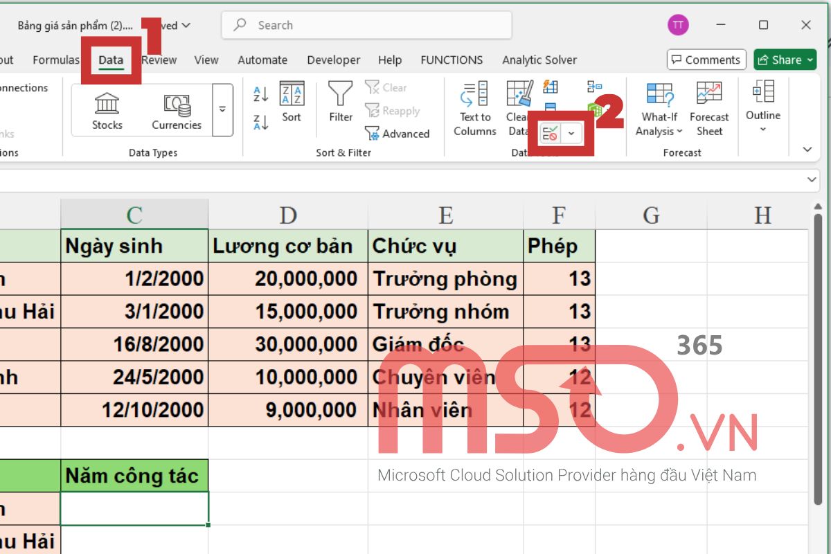Toggle the Filter funnel button

pos(340,102)
